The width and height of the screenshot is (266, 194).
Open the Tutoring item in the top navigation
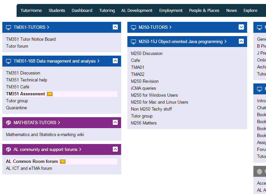[107, 10]
